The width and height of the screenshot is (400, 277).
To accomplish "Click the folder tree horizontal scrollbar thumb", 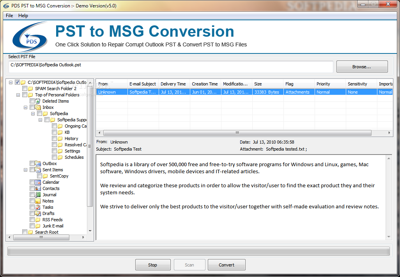I will tap(41, 238).
